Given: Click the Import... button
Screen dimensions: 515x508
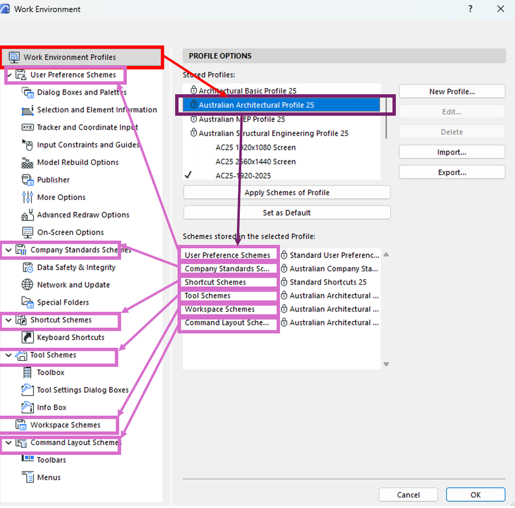Looking at the screenshot, I should pyautogui.click(x=452, y=153).
